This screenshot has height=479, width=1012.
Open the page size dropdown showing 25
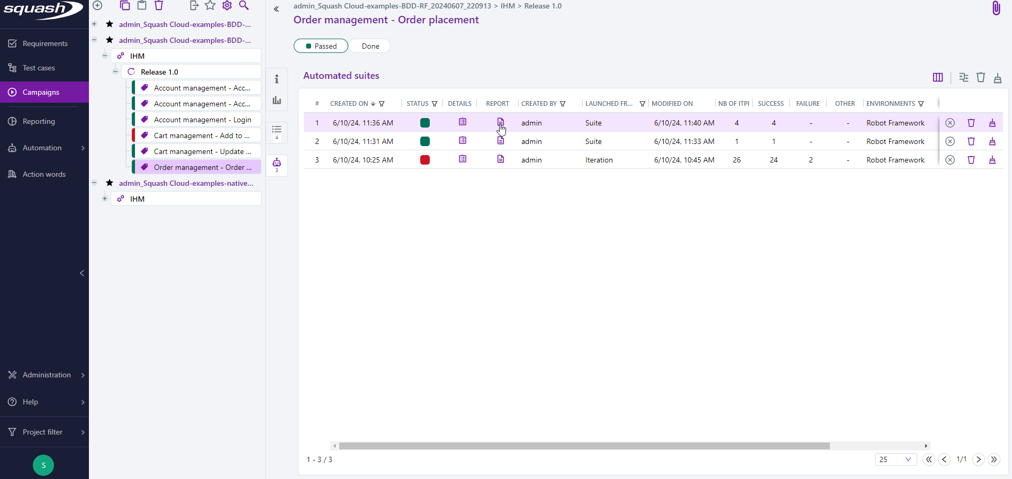pyautogui.click(x=896, y=459)
